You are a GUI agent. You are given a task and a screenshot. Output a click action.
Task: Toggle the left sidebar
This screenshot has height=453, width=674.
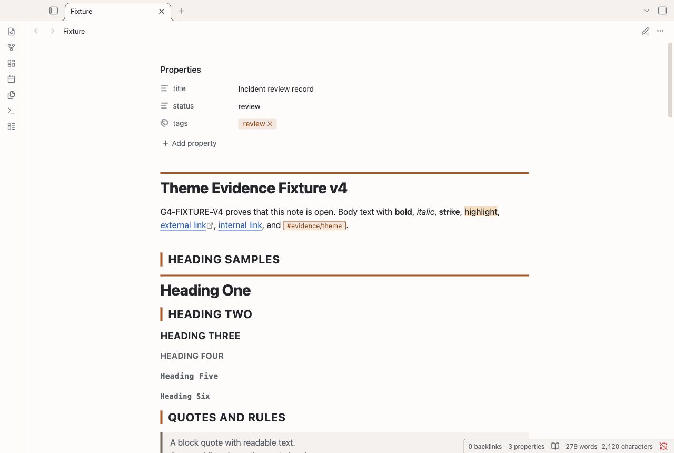(x=54, y=11)
